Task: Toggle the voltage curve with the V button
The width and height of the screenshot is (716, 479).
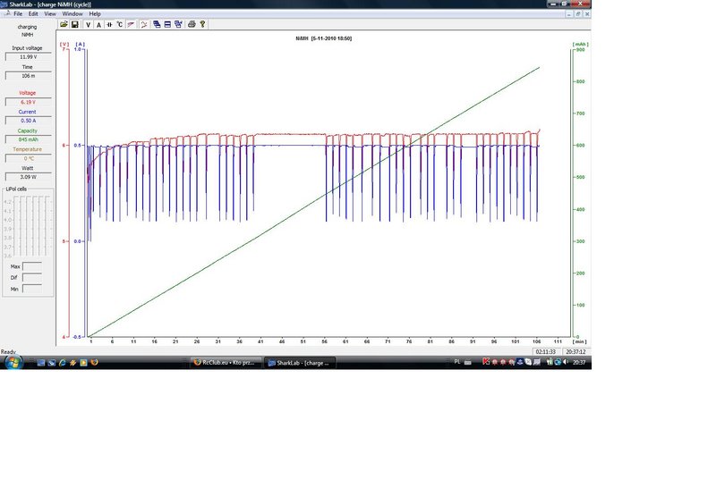Action: click(x=88, y=25)
